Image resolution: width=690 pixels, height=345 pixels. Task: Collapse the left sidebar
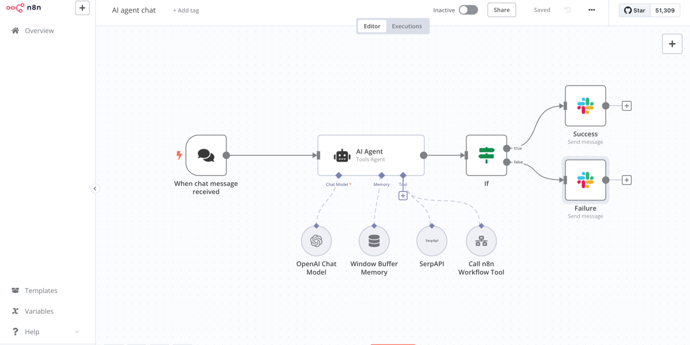(95, 188)
